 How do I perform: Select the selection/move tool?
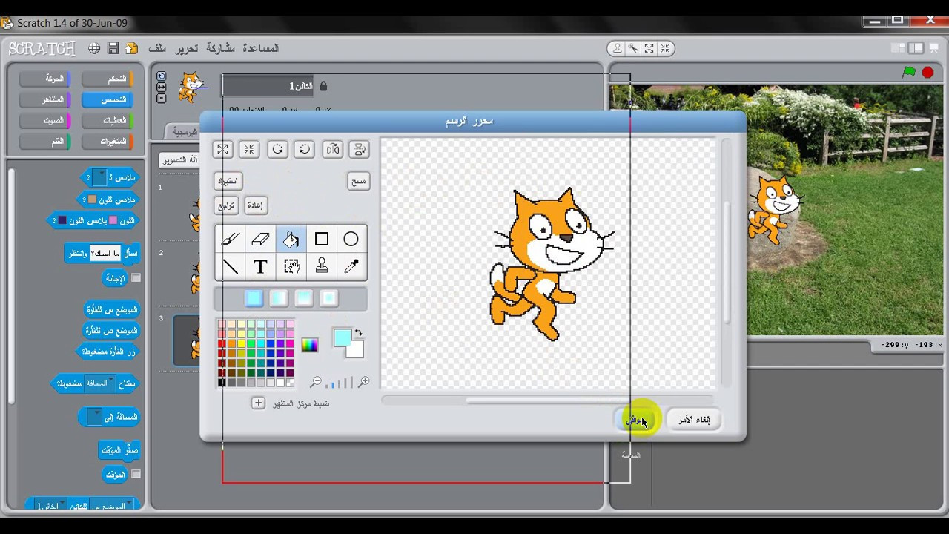[x=291, y=266]
